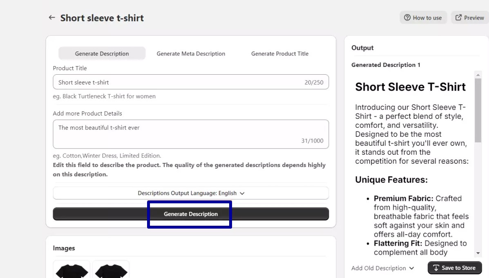Click the 'Short Sleeve T-Shirt' output heading

coord(411,87)
